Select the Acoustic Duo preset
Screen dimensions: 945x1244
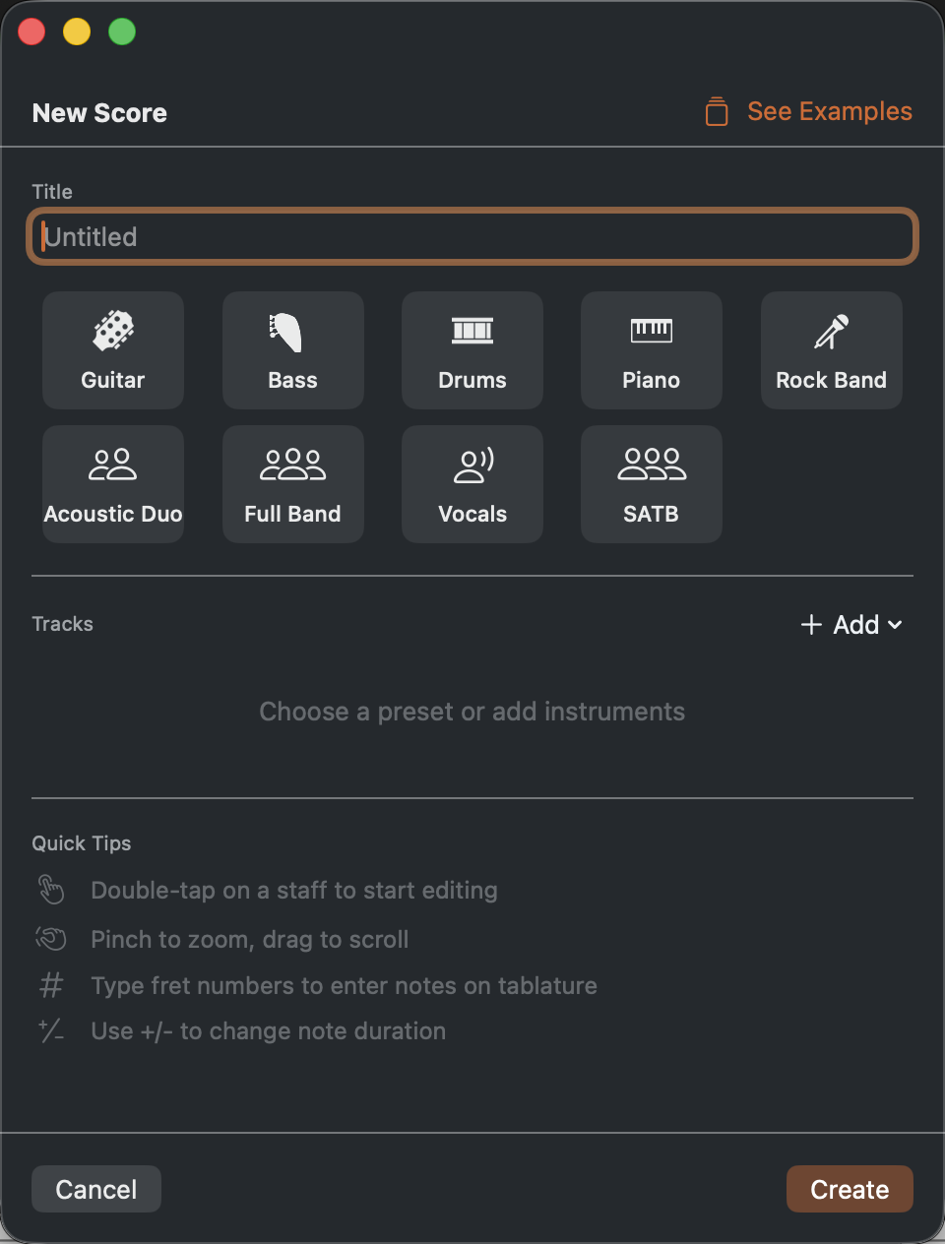pos(113,484)
